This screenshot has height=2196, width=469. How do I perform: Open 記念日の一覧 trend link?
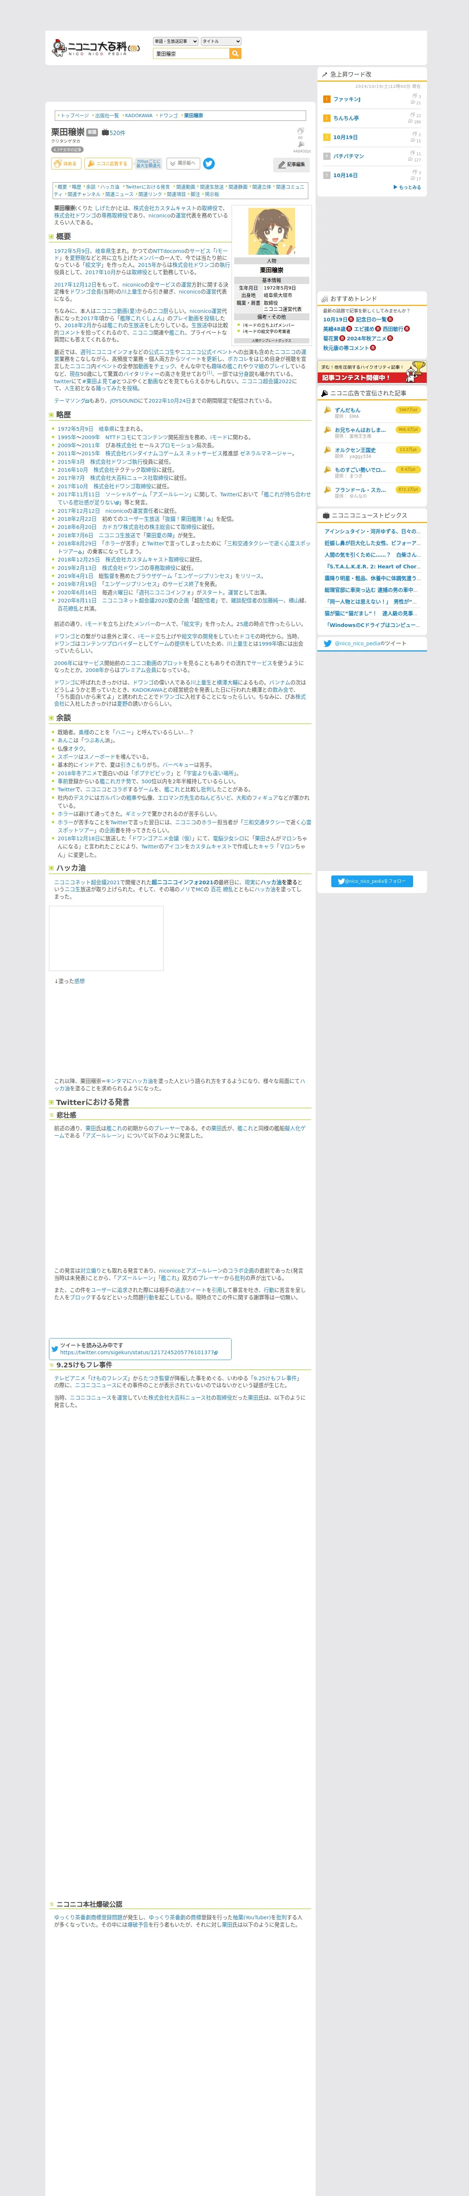point(371,319)
